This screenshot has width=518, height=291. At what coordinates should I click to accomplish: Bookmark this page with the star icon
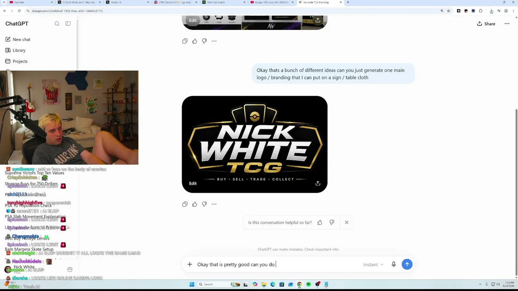(x=448, y=11)
